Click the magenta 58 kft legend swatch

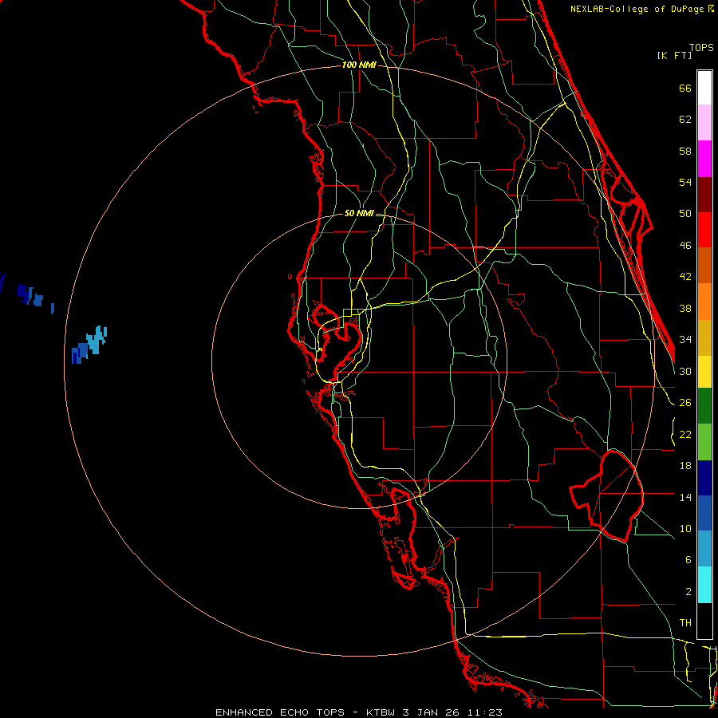click(704, 159)
